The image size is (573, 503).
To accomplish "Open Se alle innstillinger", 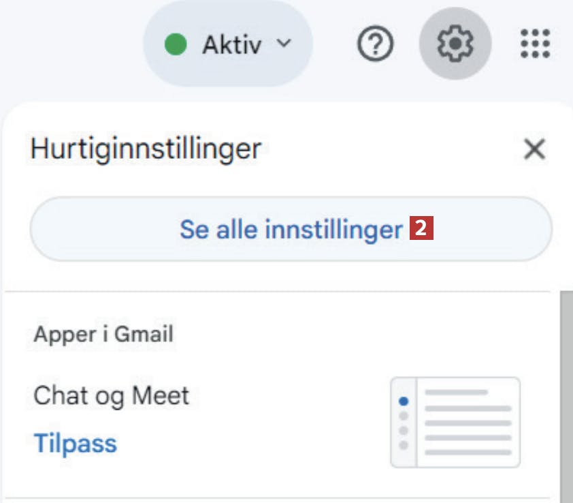I will tap(291, 229).
